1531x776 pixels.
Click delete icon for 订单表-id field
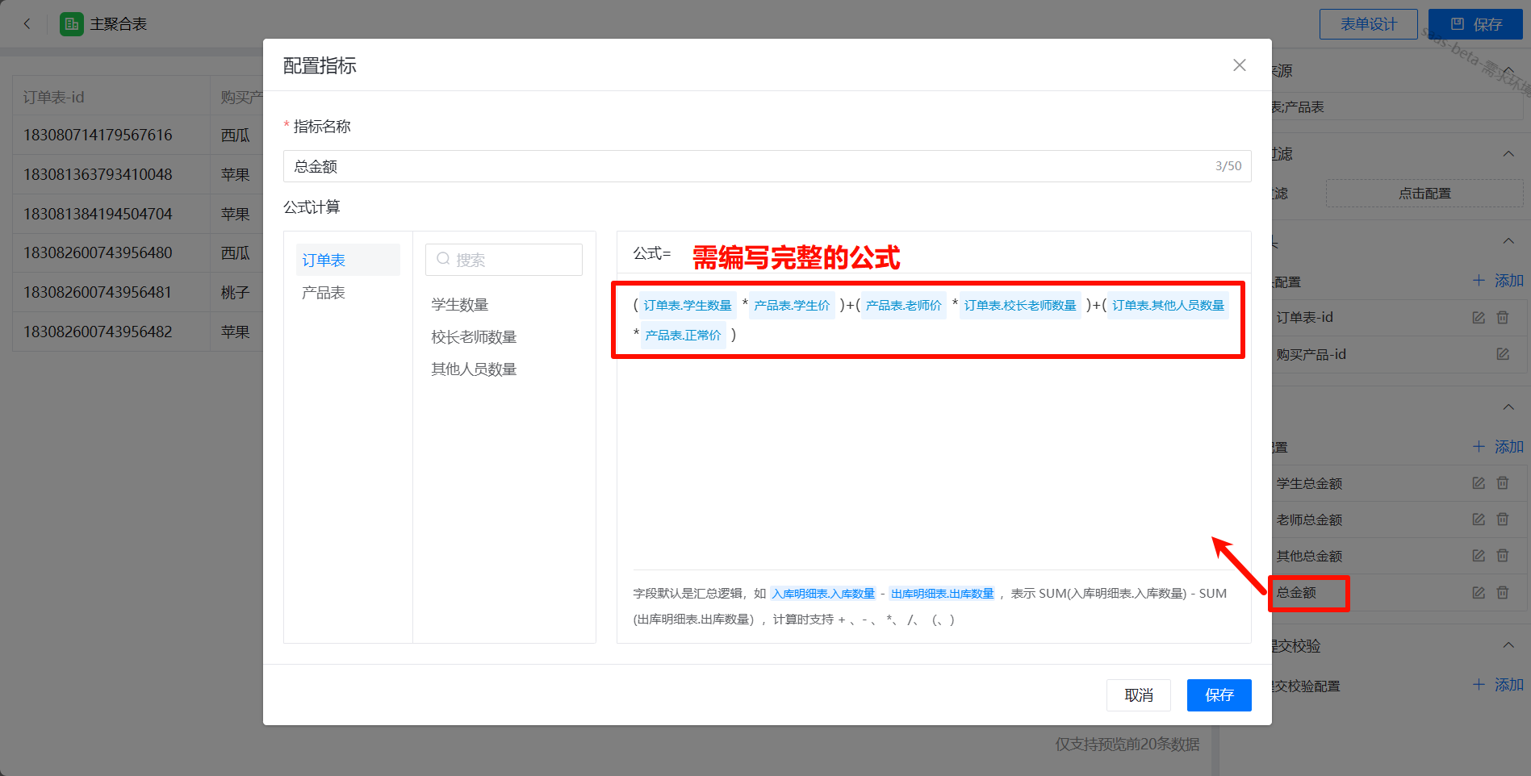tap(1502, 318)
